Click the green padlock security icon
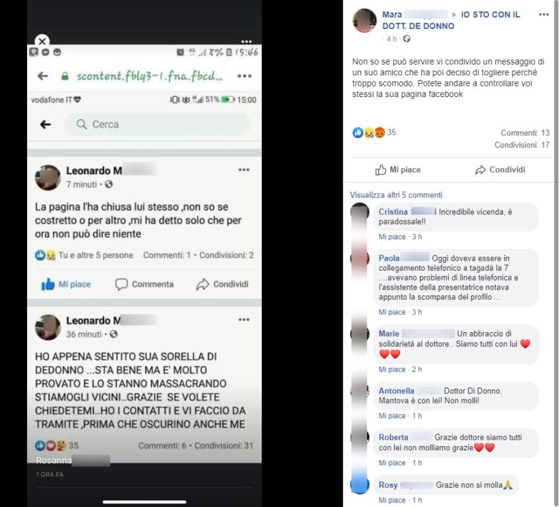The image size is (559, 507). [x=65, y=76]
